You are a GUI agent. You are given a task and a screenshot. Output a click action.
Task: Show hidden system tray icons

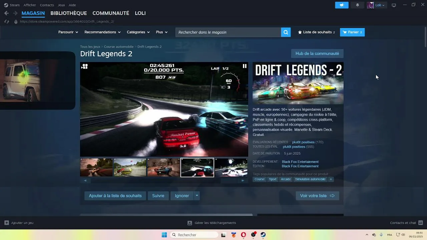pyautogui.click(x=367, y=235)
